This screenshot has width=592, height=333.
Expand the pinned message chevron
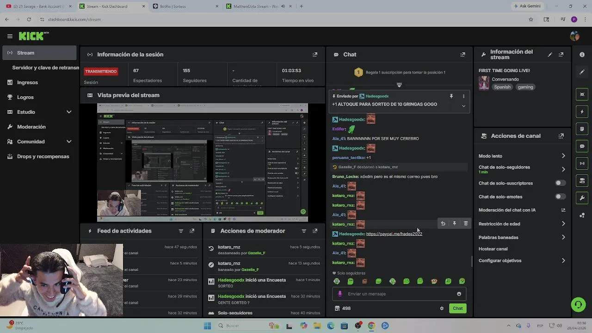[x=463, y=106]
